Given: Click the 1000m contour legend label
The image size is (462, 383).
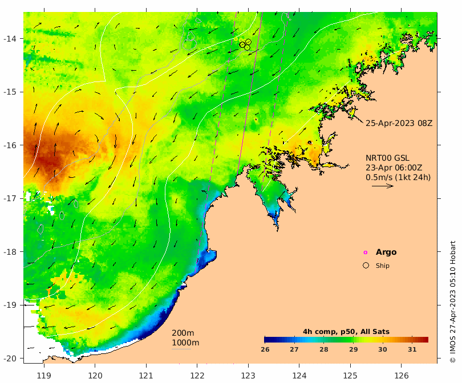Looking at the screenshot, I should click(185, 343).
